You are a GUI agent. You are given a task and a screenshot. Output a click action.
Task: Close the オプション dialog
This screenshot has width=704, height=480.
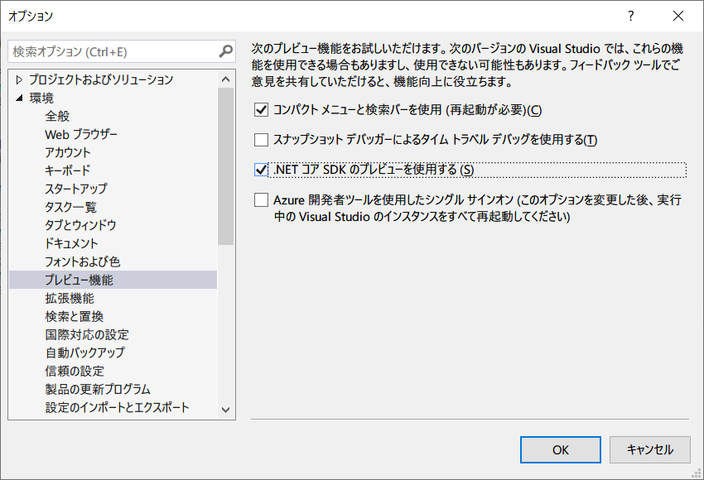click(x=678, y=17)
